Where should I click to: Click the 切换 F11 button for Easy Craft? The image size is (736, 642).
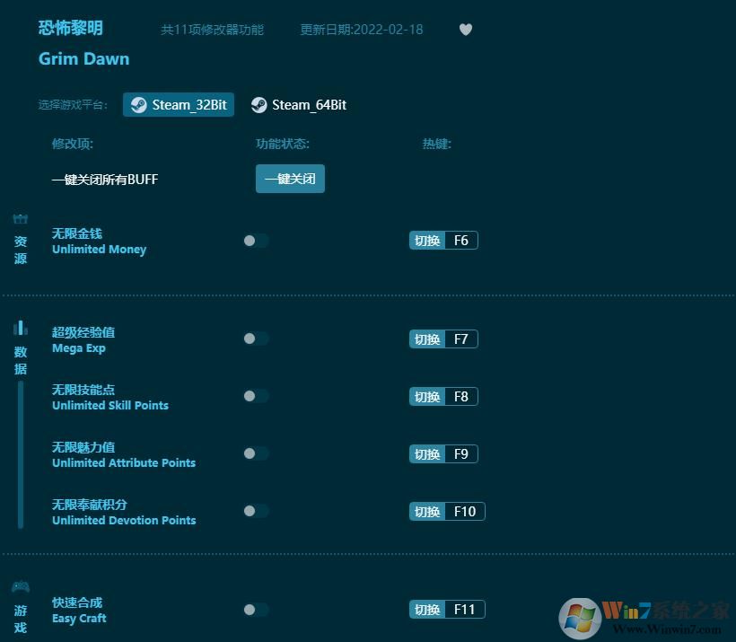point(446,609)
